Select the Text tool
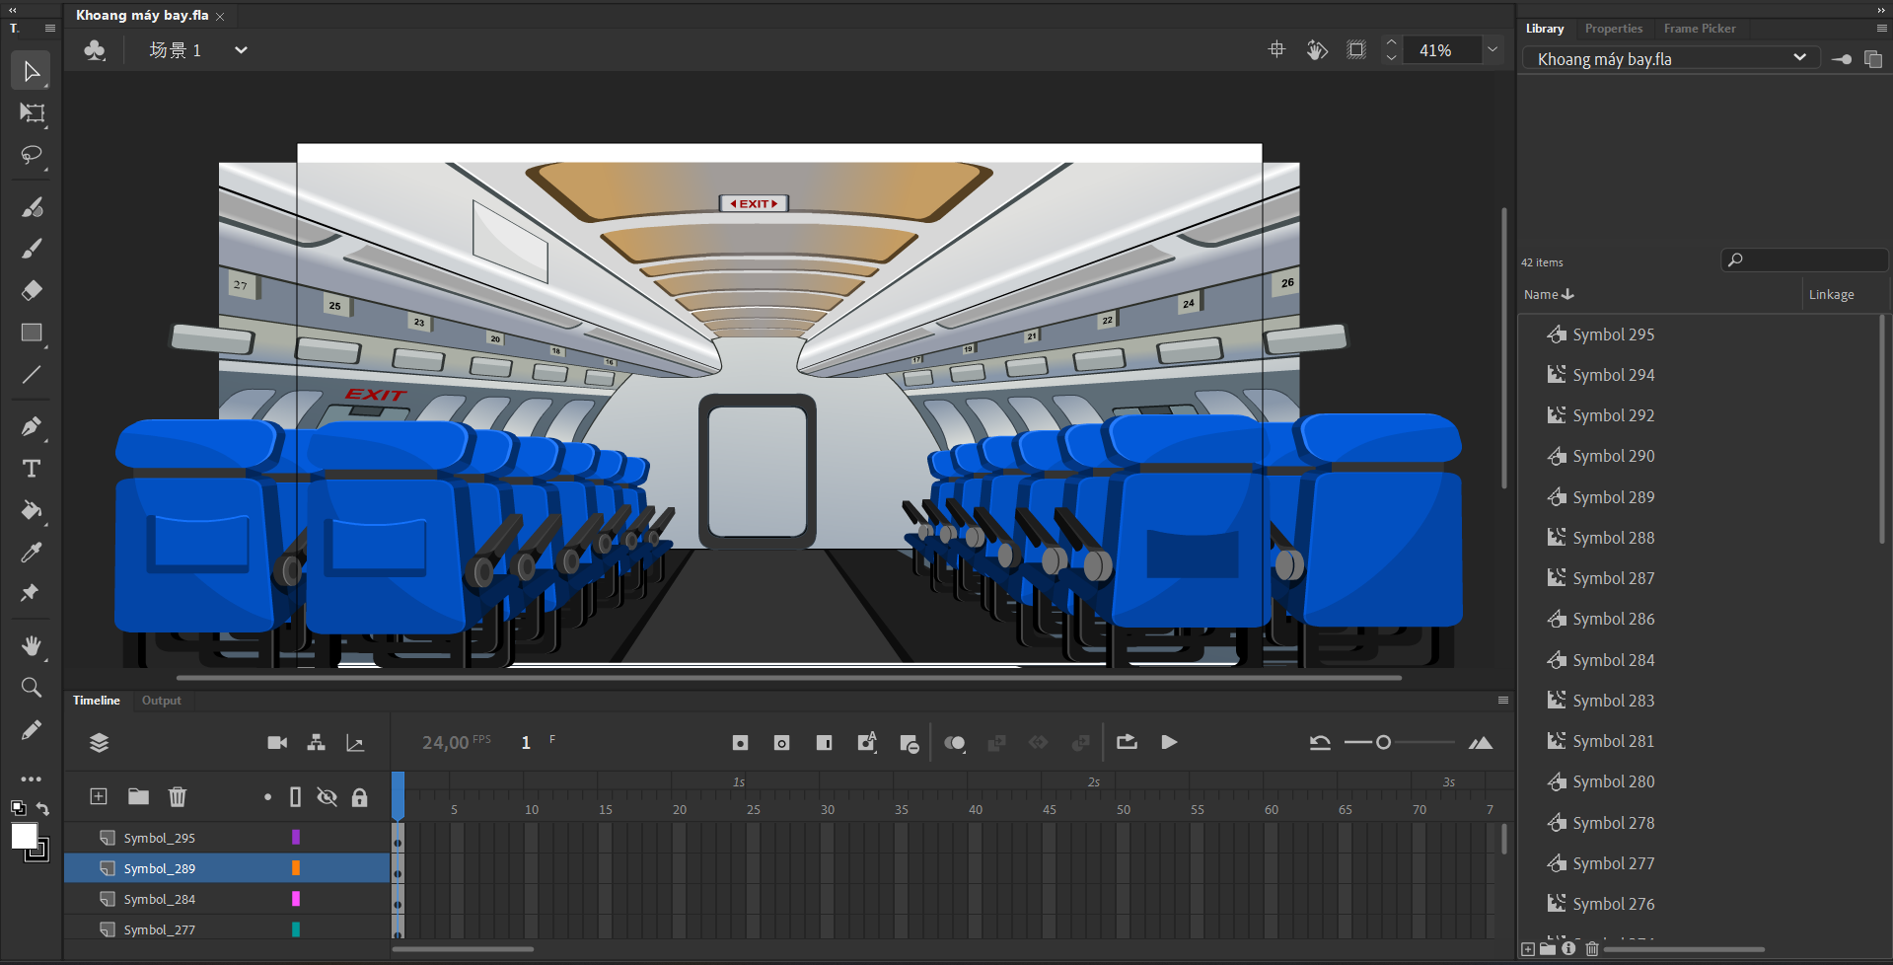 click(x=32, y=469)
